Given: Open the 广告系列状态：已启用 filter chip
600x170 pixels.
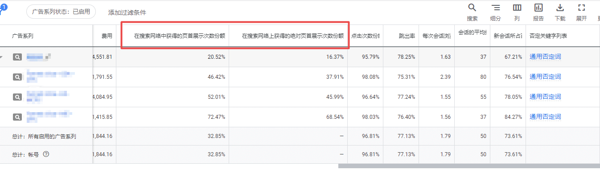Looking at the screenshot, I should coord(61,12).
